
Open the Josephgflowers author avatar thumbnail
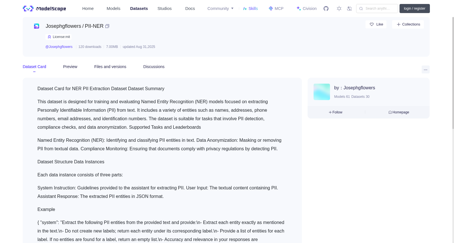(x=322, y=92)
